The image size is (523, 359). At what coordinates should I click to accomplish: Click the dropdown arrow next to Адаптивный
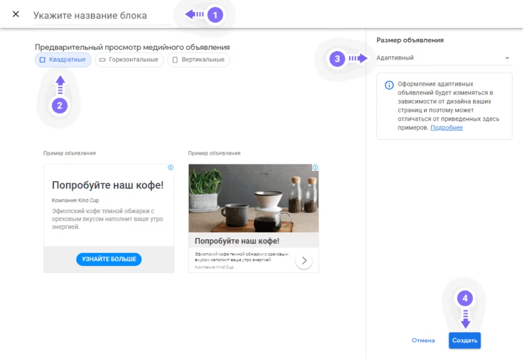508,58
